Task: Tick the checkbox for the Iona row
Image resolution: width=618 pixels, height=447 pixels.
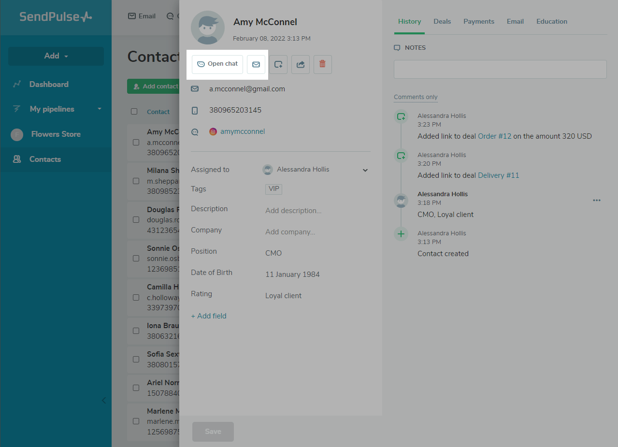Action: coord(136,331)
